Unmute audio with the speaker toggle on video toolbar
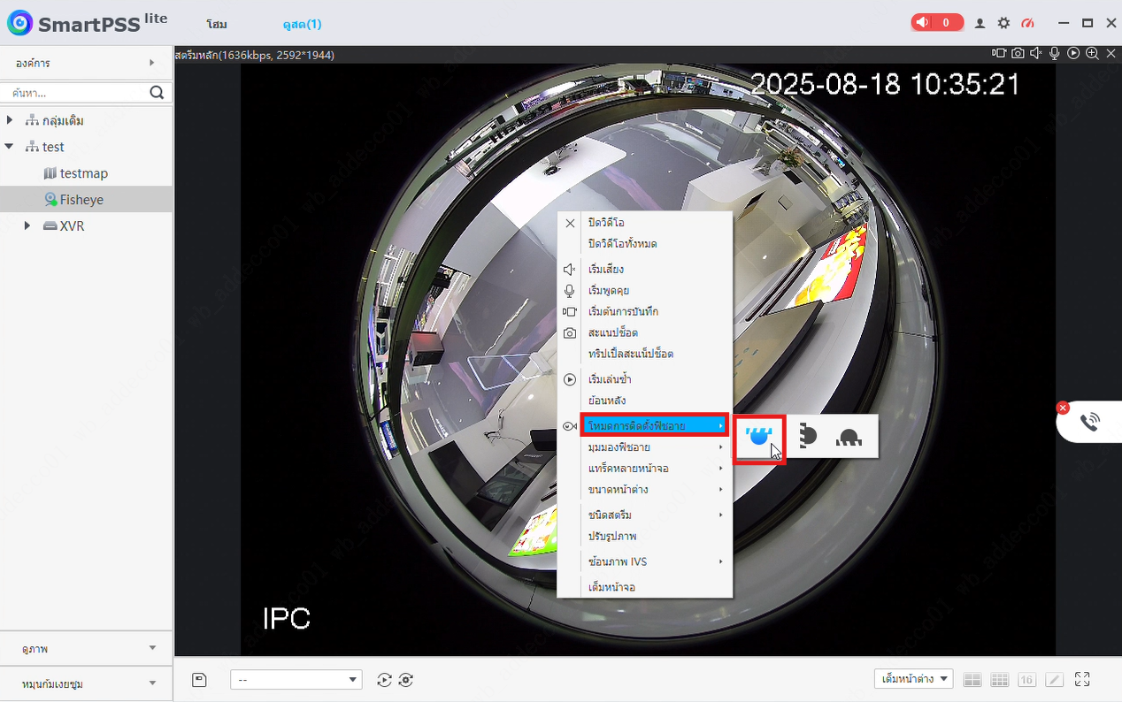This screenshot has height=702, width=1122. (1035, 53)
